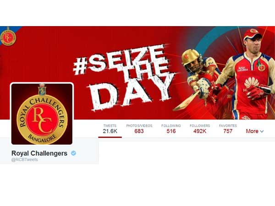Click the batsman in gold helmet
The height and width of the screenshot is (206, 275).
click(200, 81)
